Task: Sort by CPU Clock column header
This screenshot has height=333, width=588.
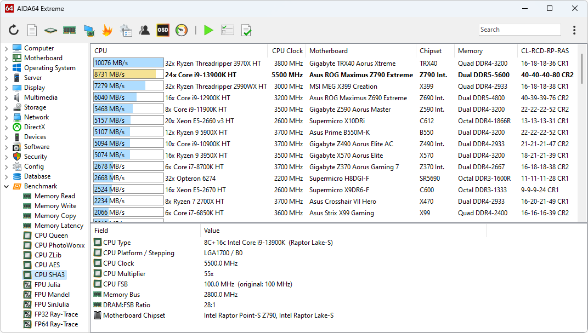Action: [287, 51]
